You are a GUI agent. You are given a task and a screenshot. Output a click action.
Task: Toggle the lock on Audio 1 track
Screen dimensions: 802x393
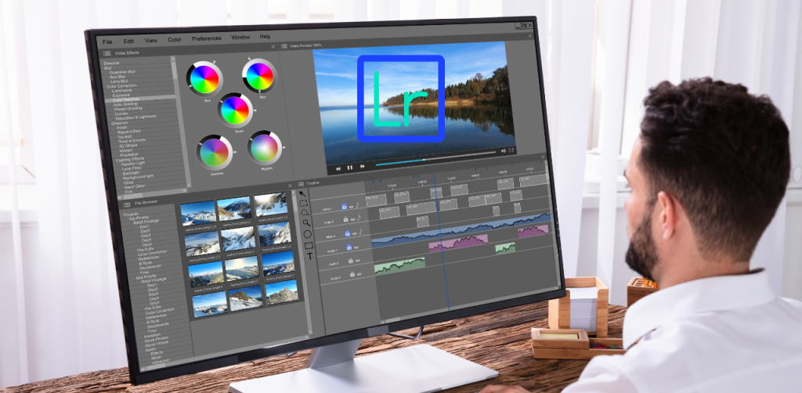(349, 248)
